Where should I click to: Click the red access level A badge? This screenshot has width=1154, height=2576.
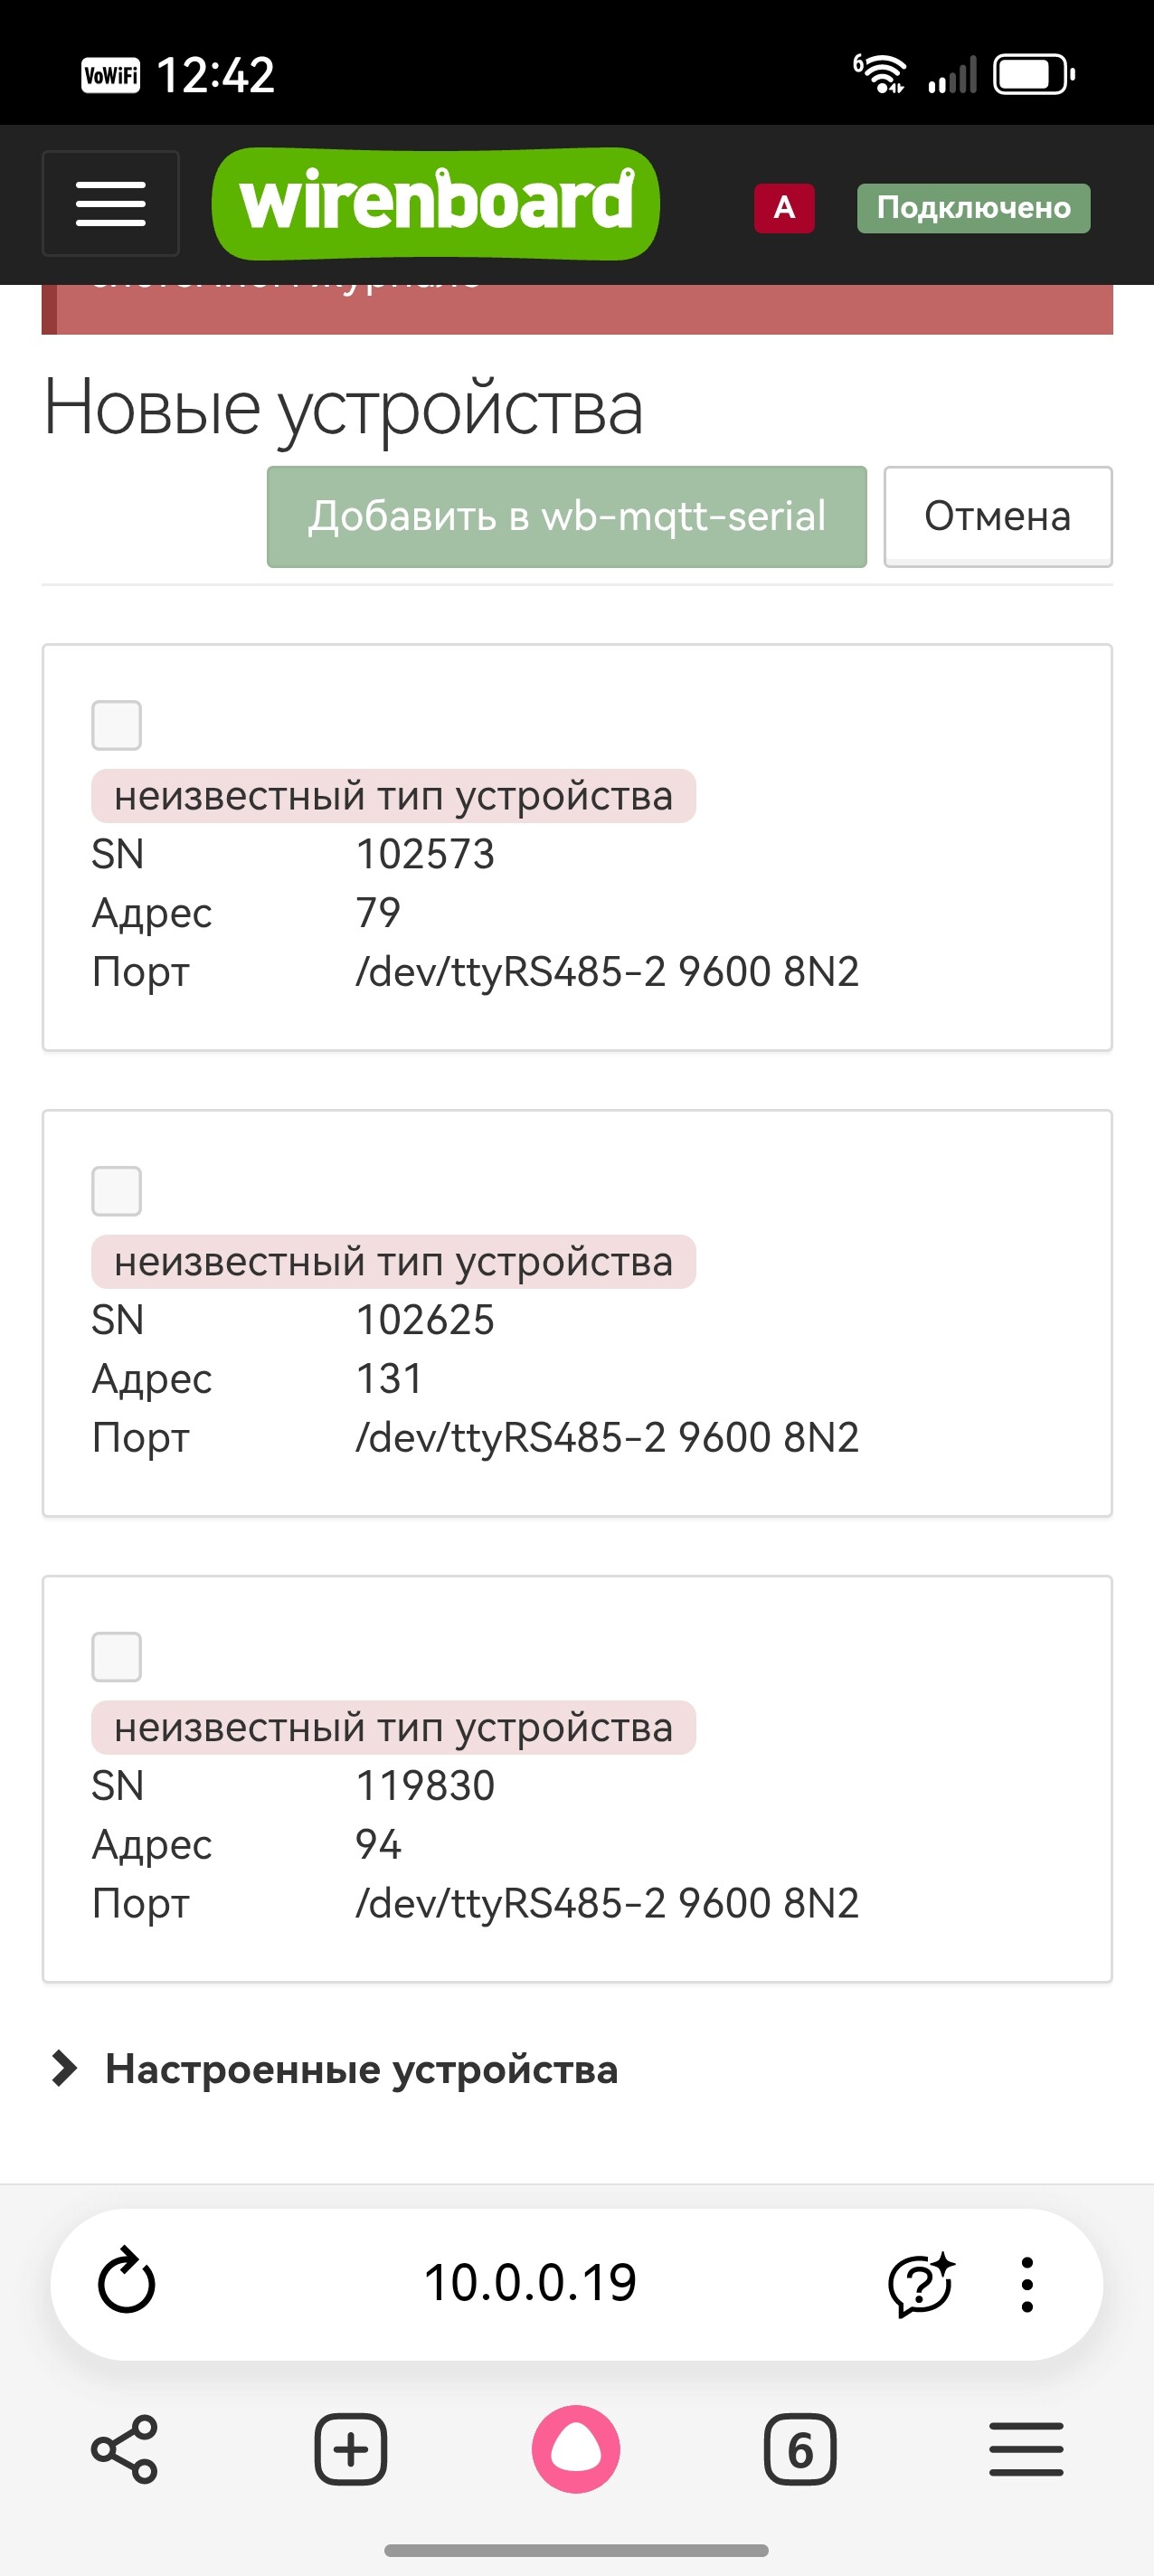pyautogui.click(x=784, y=208)
